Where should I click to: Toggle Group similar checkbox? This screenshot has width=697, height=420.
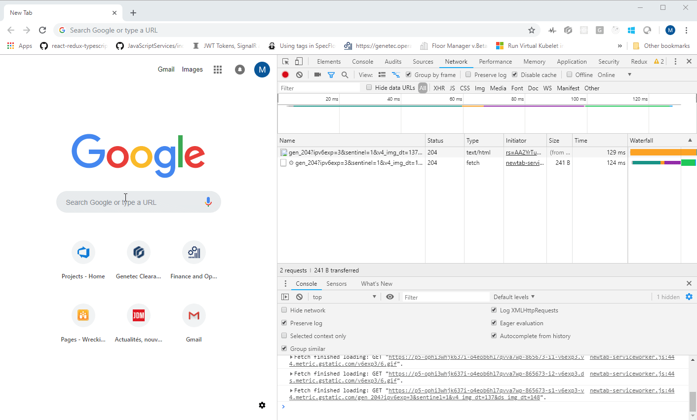(284, 348)
